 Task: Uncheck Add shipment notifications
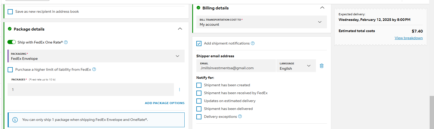click(199, 44)
